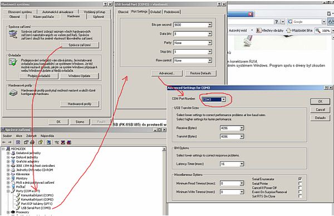
Task: Go back in Device Manager toolbar
Action: point(4,142)
